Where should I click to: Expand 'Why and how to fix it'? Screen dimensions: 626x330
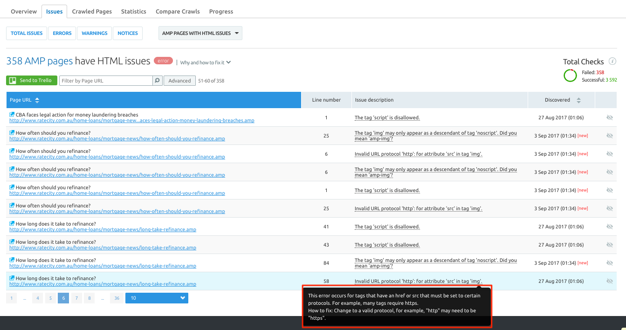(205, 62)
